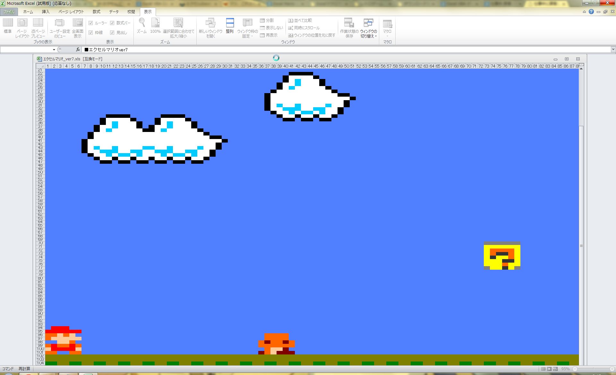
Task: Collapse the ribbon with the caret icon
Action: pos(584,12)
